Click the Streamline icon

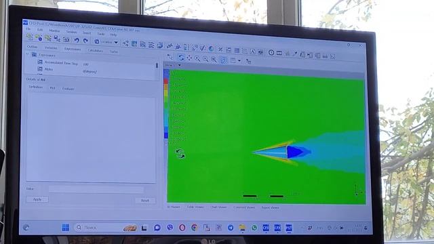point(143,44)
